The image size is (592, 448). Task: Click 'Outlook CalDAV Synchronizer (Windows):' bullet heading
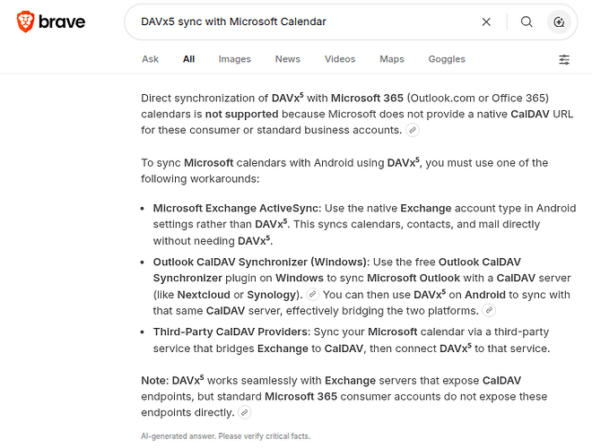262,262
